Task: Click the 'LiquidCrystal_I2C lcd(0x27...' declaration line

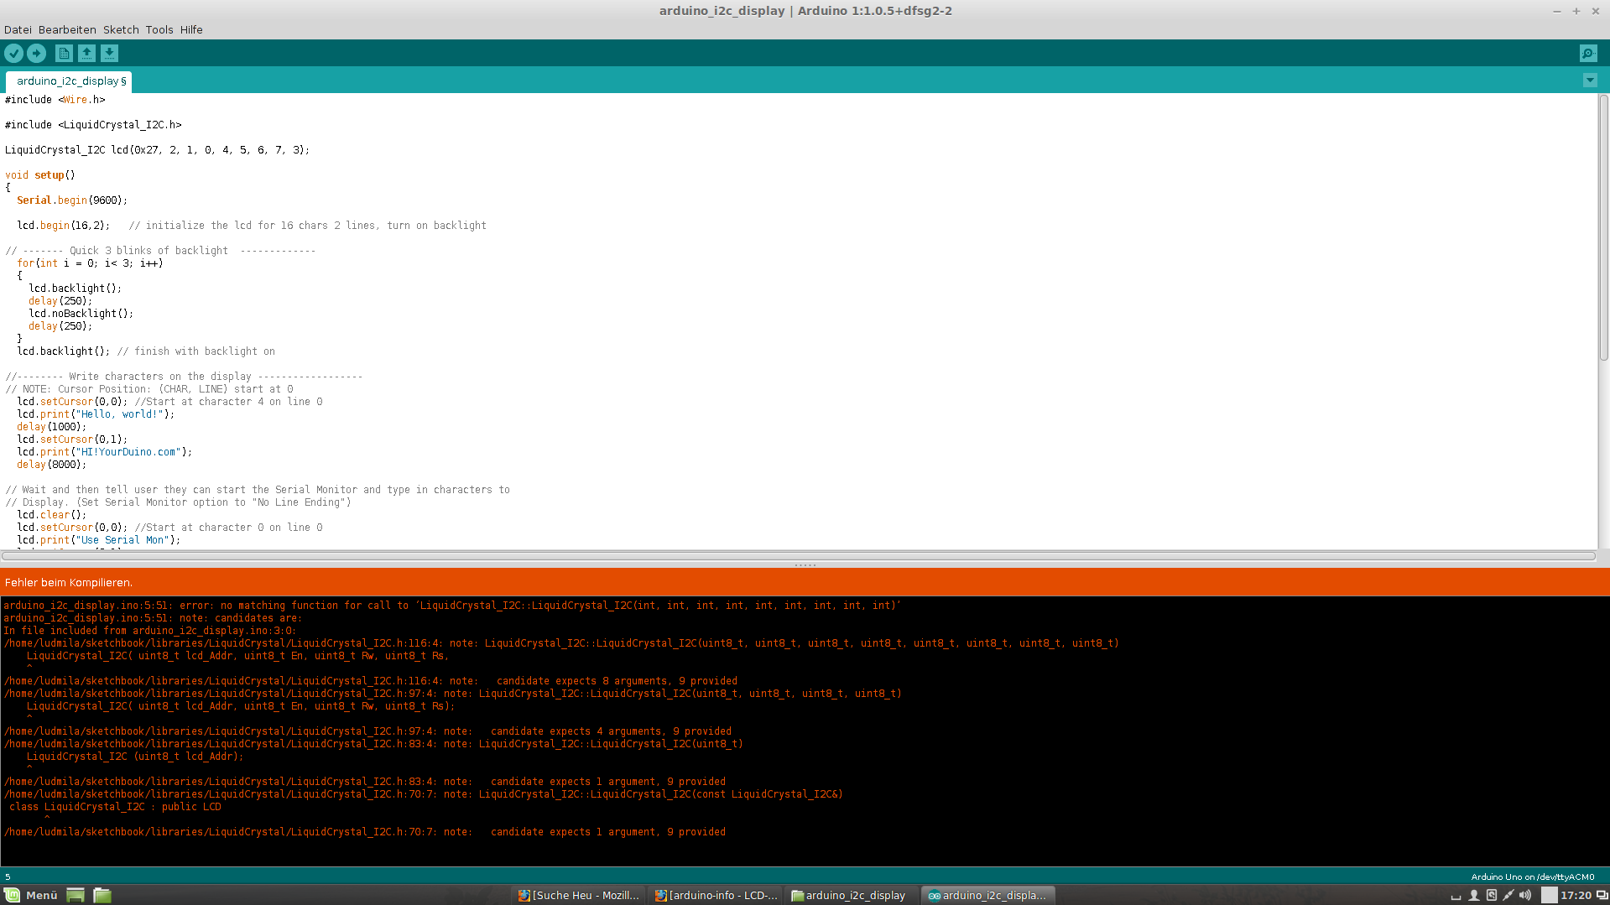Action: coord(157,150)
